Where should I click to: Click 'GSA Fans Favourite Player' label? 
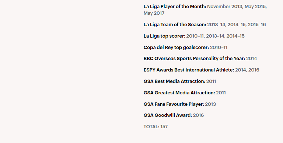click(174, 104)
